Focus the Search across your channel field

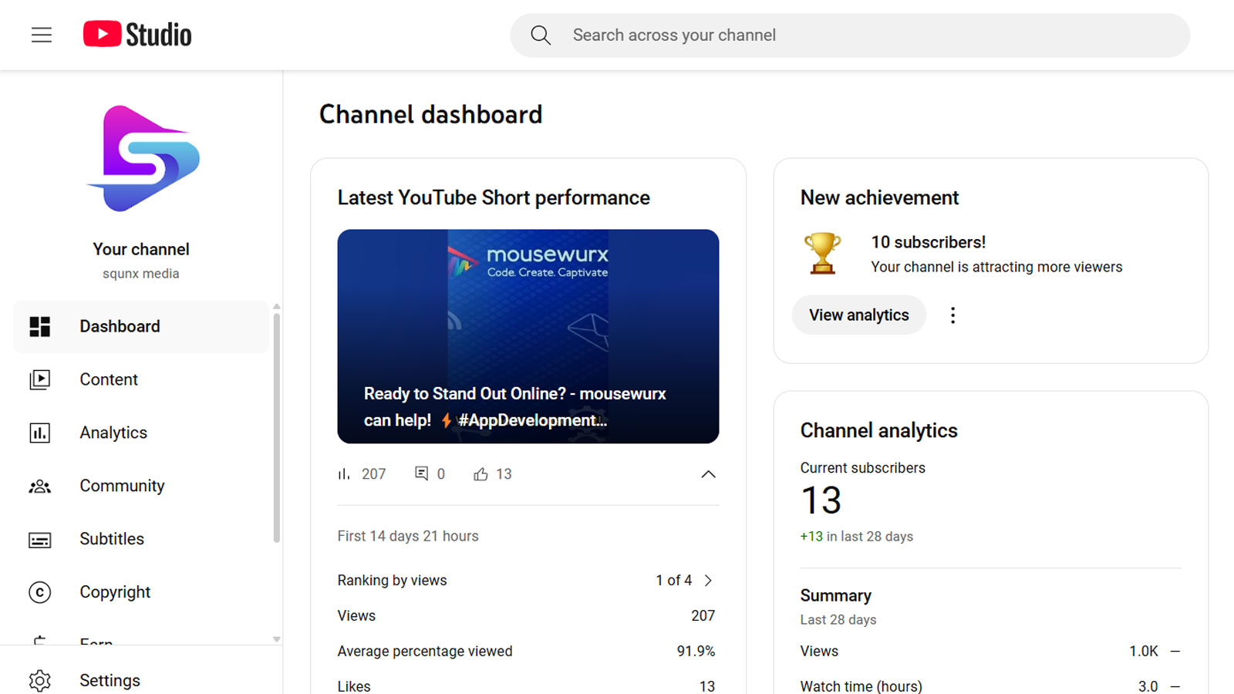pos(850,35)
